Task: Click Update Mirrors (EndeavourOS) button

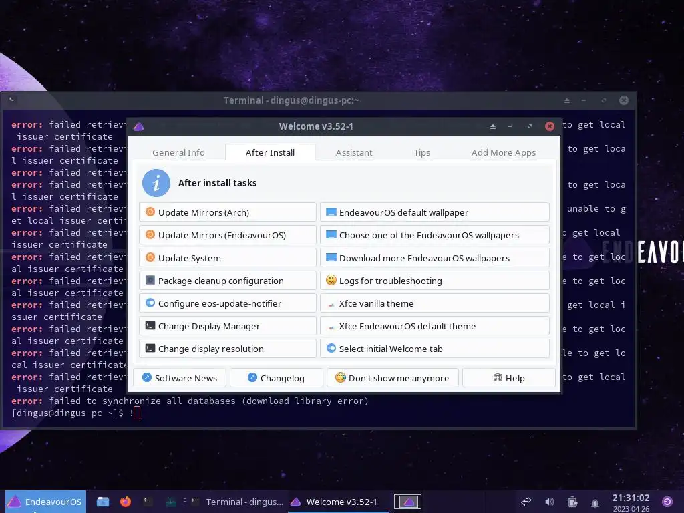Action: 228,235
